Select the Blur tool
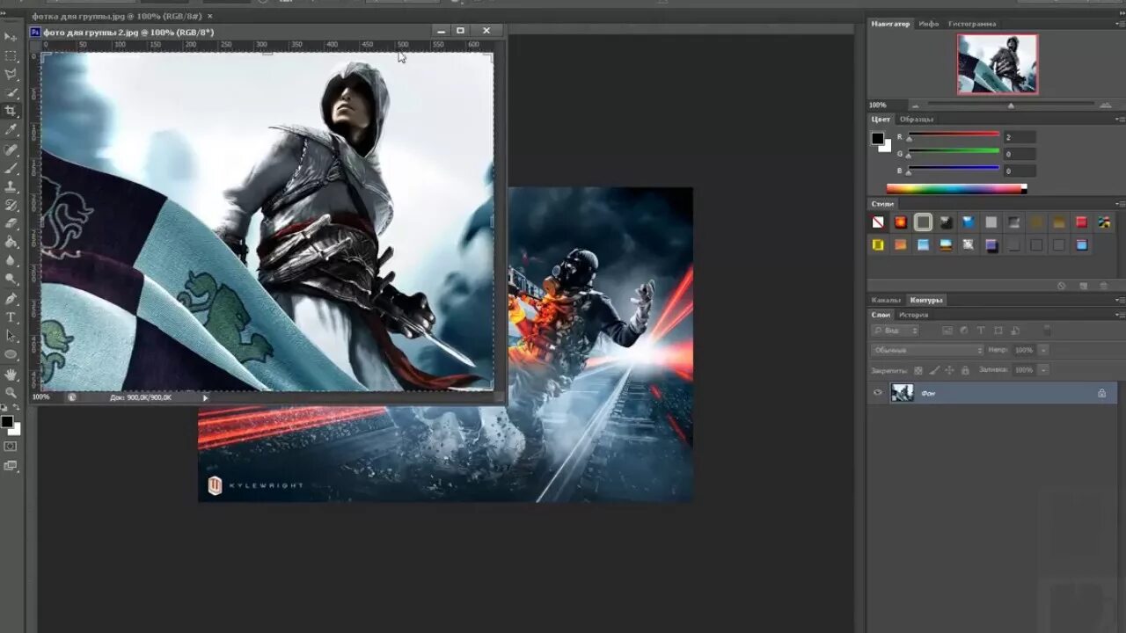The width and height of the screenshot is (1126, 633). [11, 260]
